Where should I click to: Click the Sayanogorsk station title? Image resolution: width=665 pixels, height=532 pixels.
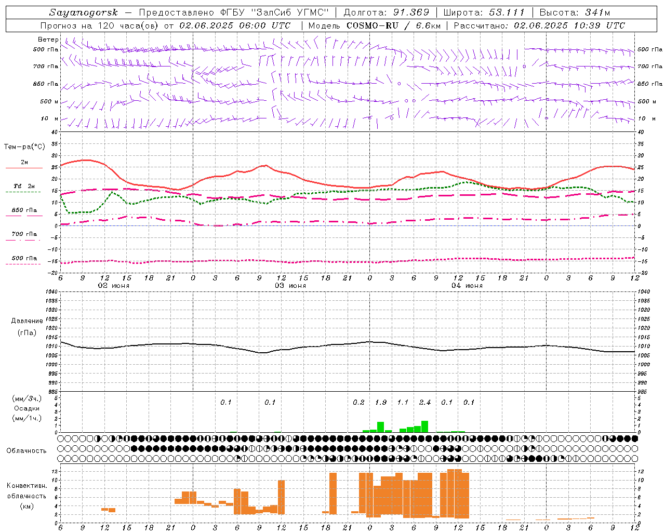[84, 12]
